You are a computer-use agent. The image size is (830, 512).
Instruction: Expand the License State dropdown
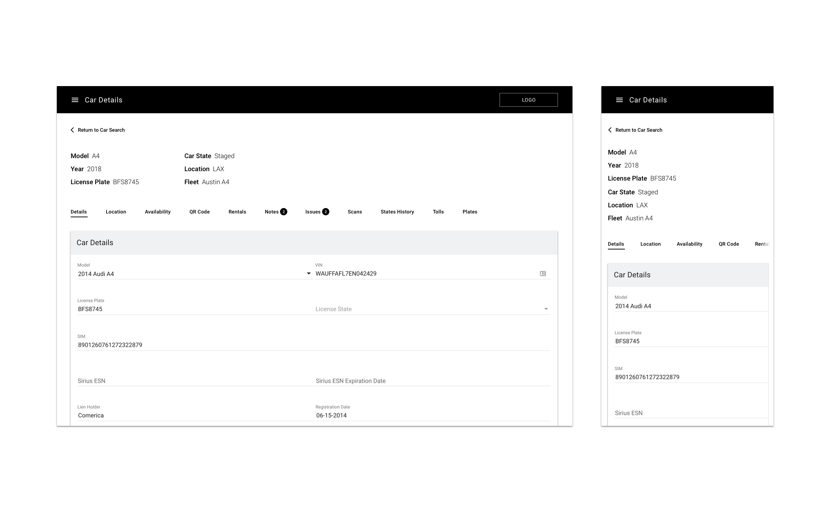click(x=433, y=309)
